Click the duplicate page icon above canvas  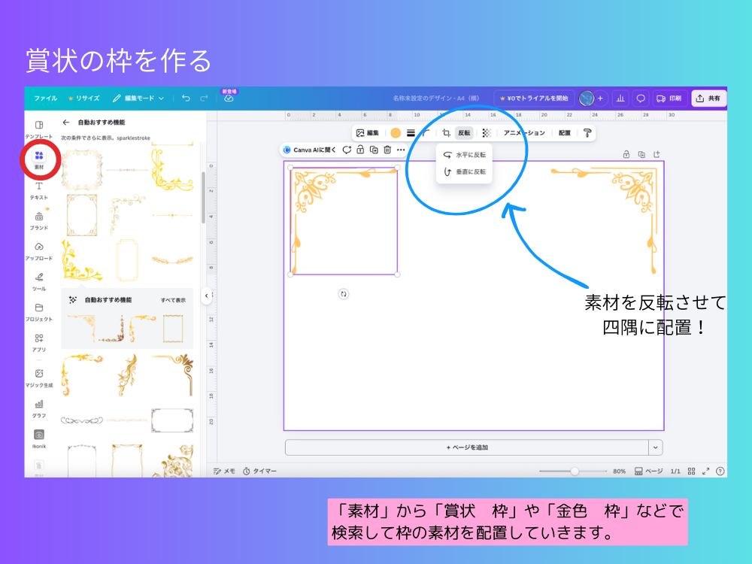641,154
